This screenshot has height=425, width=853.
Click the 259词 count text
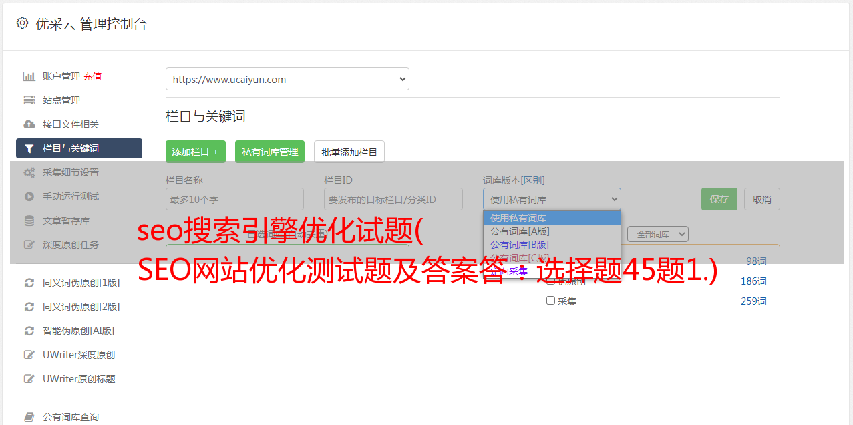click(753, 301)
